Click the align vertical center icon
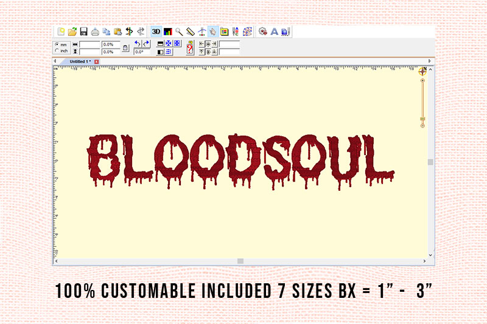The width and height of the screenshot is (487, 324). pos(208,52)
